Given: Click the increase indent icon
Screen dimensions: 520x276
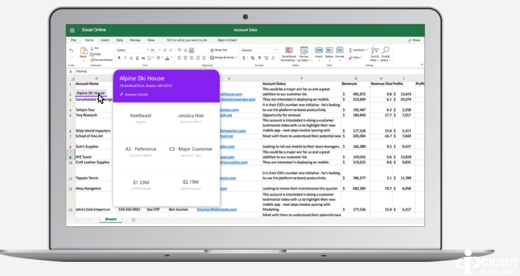Looking at the screenshot, I should point(205,58).
